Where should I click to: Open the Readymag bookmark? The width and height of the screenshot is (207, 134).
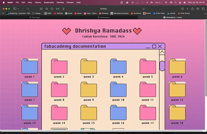[x=18, y=13]
